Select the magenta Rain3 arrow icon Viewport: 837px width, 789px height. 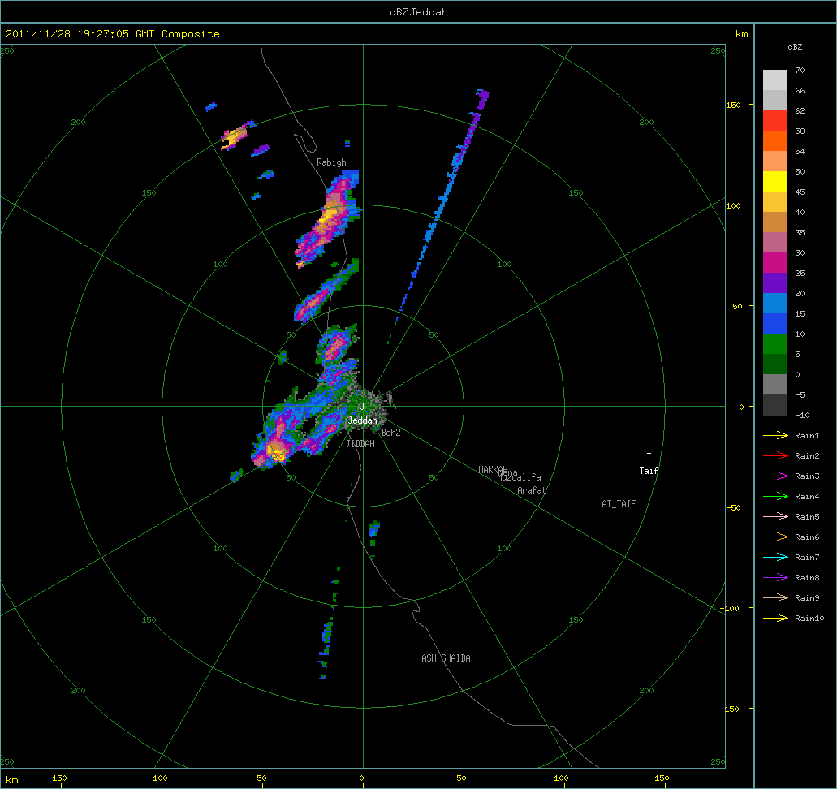pyautogui.click(x=775, y=476)
